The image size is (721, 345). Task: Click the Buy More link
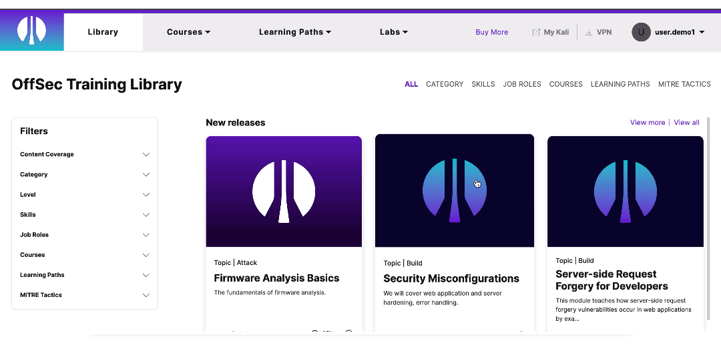pos(491,32)
